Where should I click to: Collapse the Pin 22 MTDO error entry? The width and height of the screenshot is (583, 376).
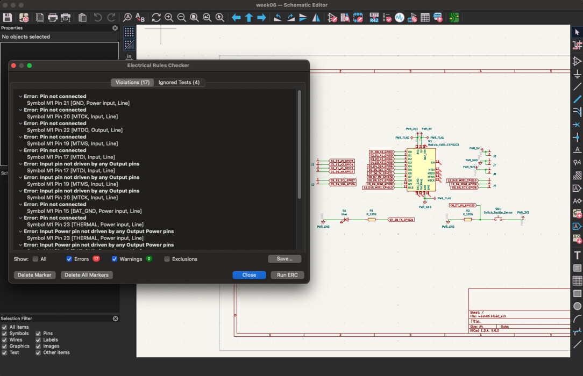click(x=20, y=123)
